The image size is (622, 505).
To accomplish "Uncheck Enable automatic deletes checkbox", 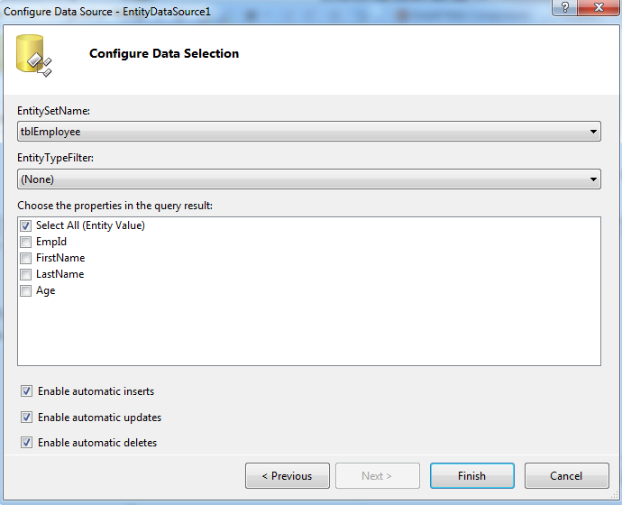I will pyautogui.click(x=26, y=442).
